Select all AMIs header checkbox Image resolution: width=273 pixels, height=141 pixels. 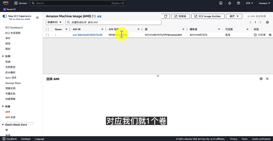click(x=47, y=29)
